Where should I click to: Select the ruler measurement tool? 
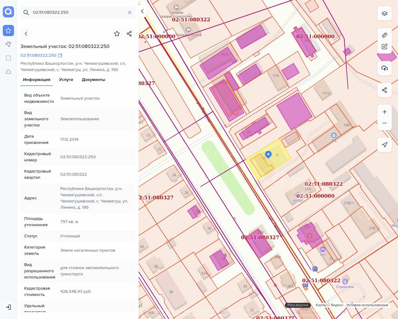[385, 35]
